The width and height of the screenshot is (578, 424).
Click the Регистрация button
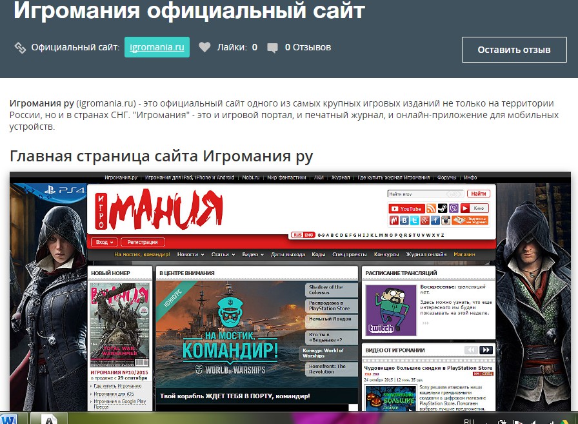coord(143,242)
